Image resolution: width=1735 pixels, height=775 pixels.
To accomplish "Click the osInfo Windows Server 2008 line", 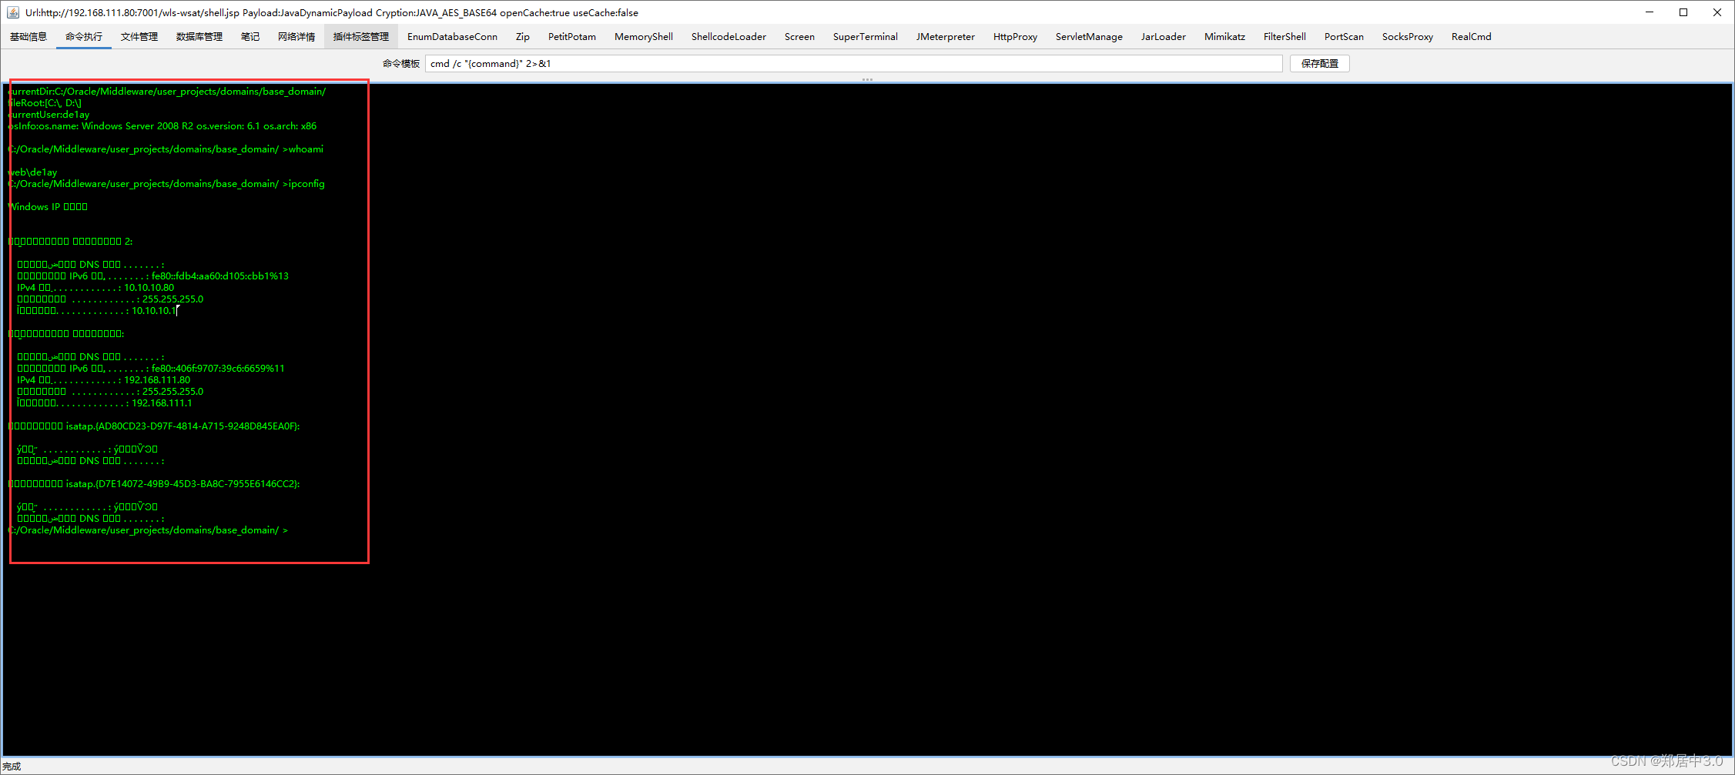I will click(x=162, y=126).
